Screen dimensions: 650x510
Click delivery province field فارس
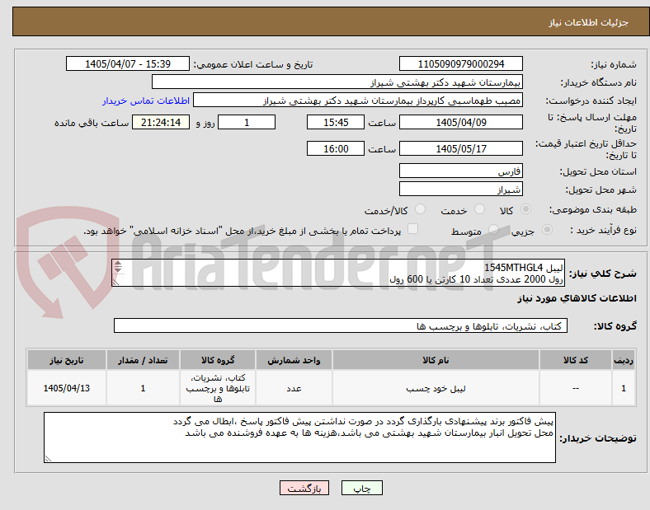[x=461, y=171]
